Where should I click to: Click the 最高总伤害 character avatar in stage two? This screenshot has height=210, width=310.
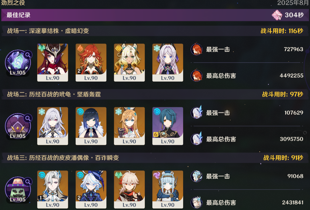[197, 139]
